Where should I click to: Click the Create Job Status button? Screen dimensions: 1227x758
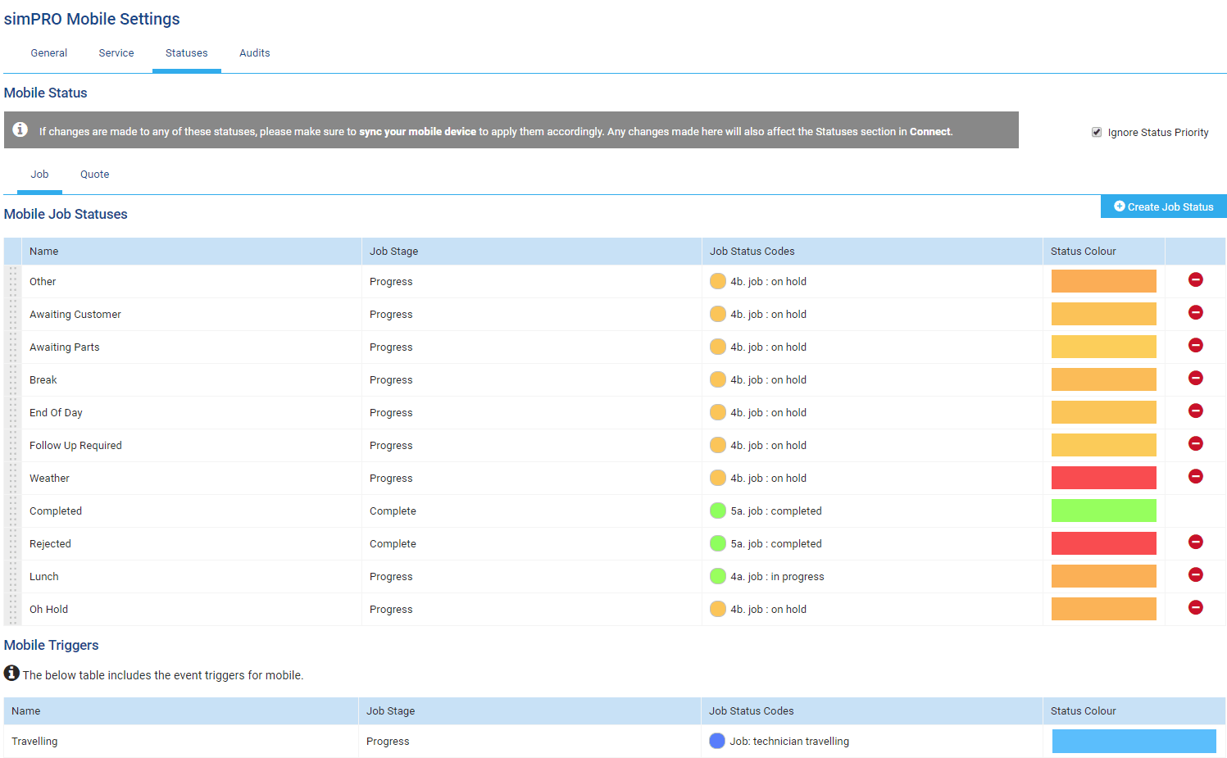(1163, 207)
